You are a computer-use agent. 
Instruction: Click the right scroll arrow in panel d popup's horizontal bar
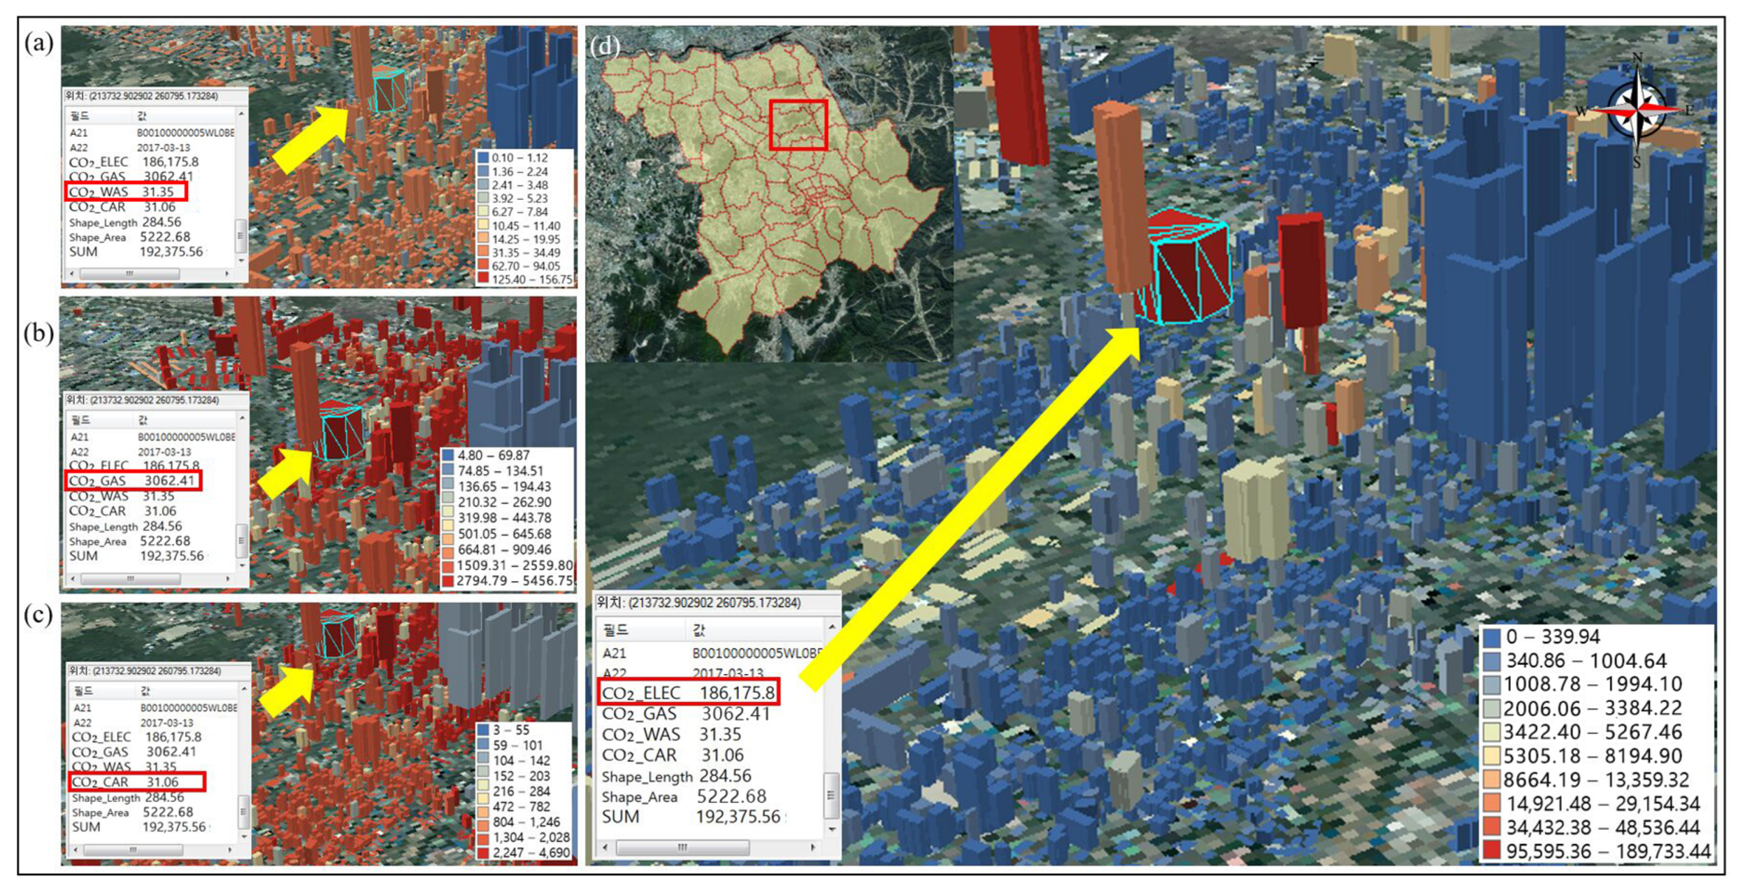(813, 847)
